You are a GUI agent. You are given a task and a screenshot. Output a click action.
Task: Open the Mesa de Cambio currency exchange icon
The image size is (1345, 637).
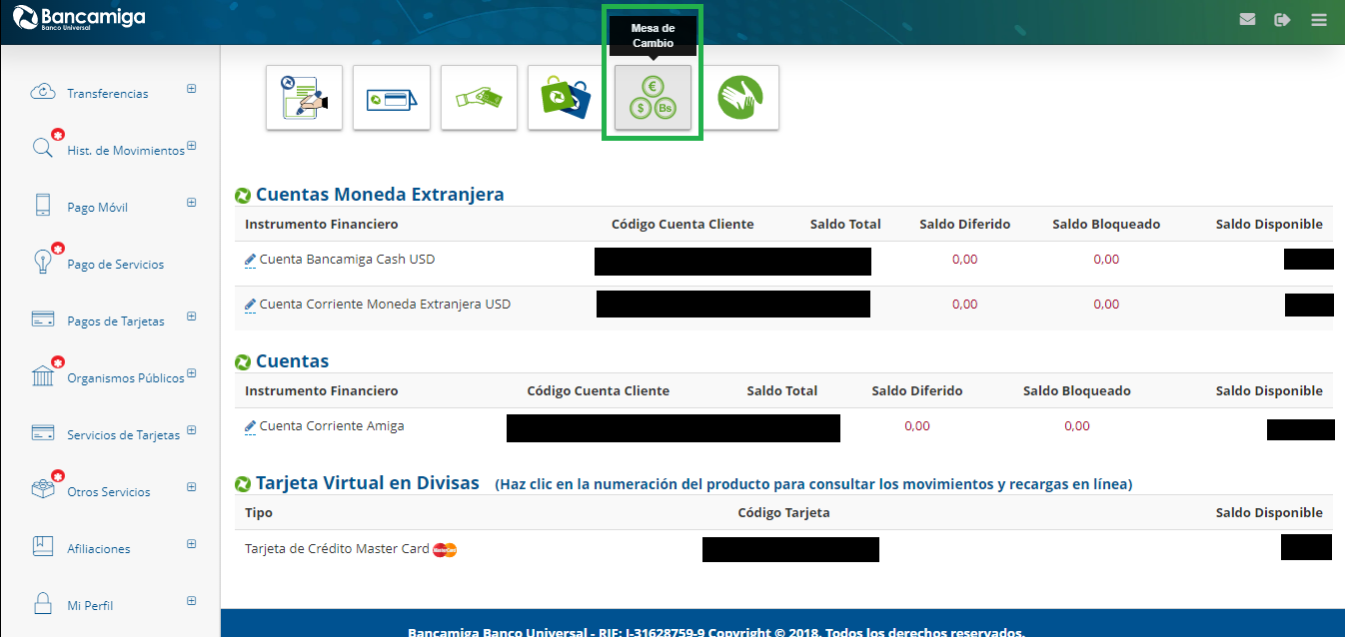(653, 98)
